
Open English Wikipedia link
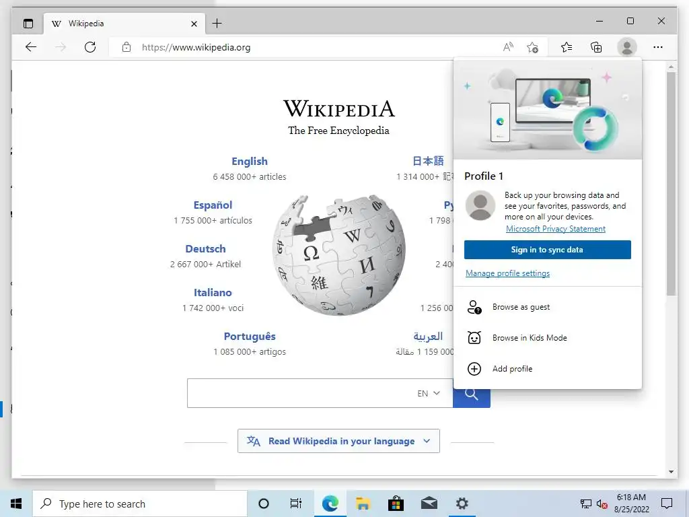coord(250,162)
